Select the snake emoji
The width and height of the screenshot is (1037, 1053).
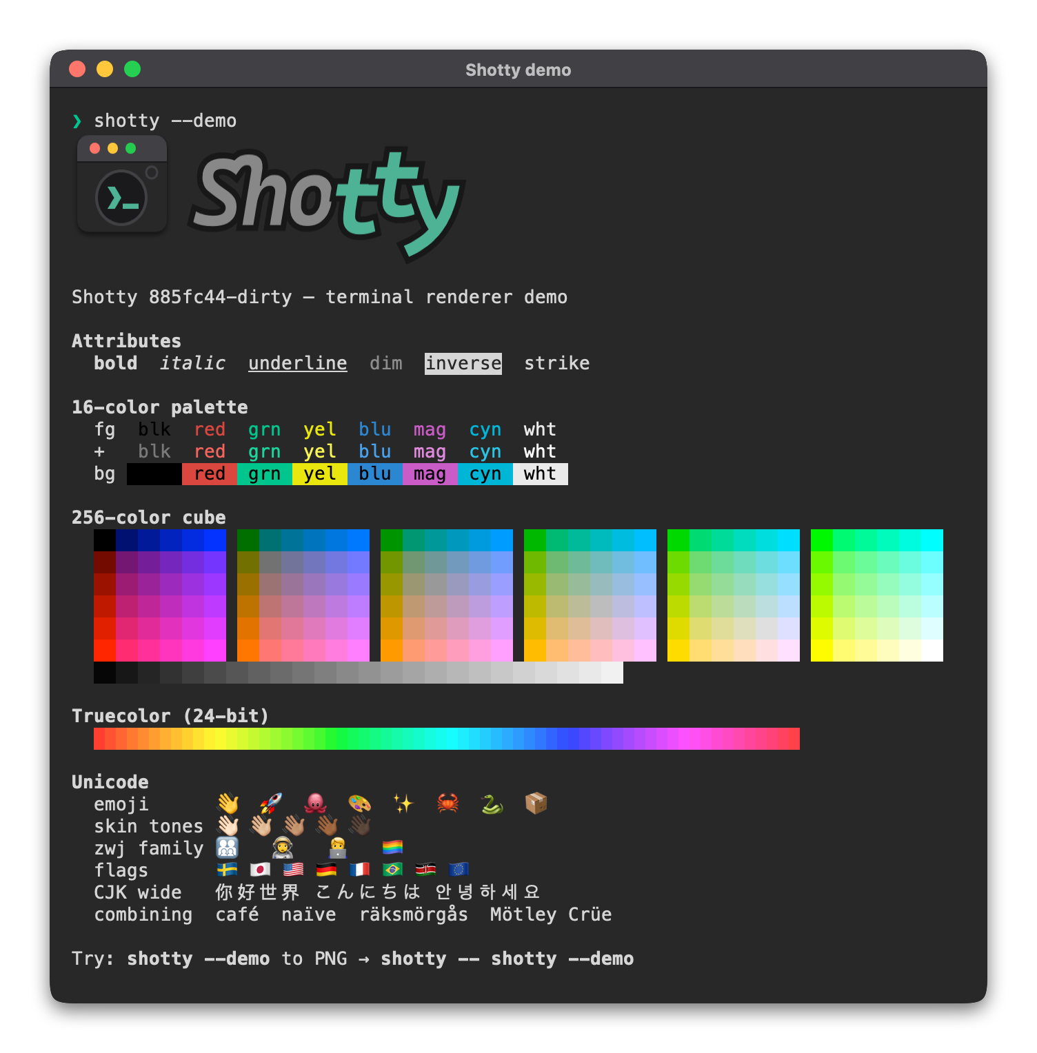coord(492,804)
